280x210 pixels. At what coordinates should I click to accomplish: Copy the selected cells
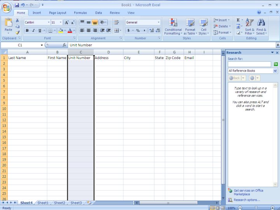[x=17, y=26]
